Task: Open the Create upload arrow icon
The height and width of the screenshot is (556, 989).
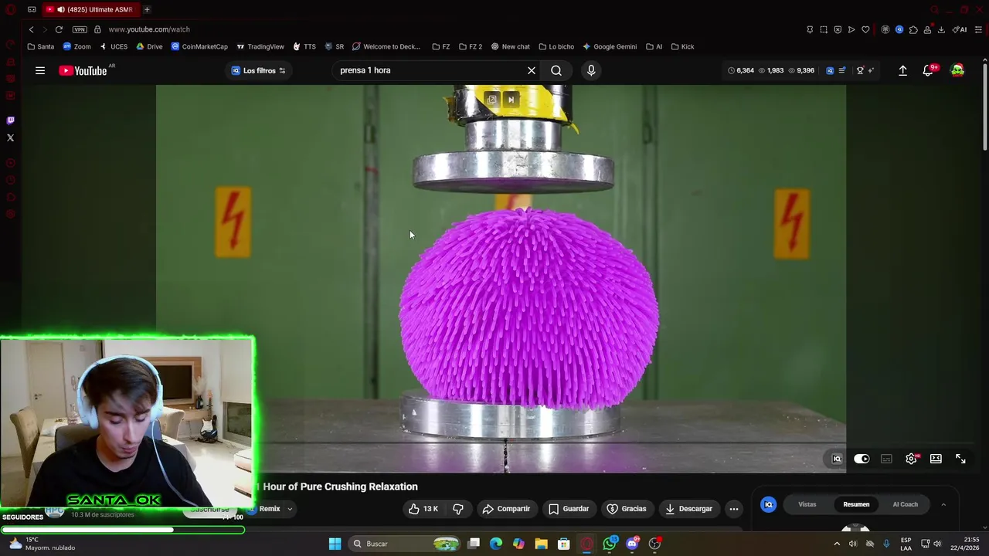Action: pyautogui.click(x=902, y=70)
